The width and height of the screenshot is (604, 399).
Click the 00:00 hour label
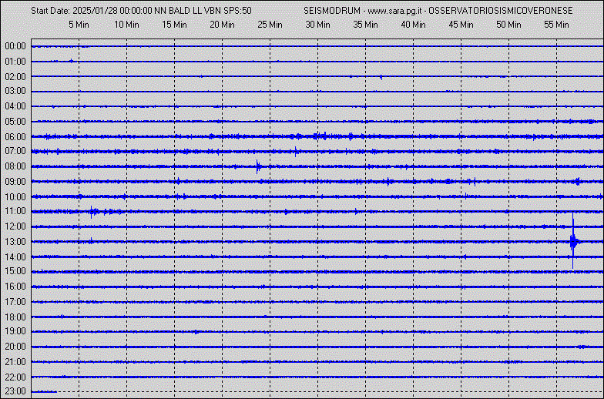point(15,46)
